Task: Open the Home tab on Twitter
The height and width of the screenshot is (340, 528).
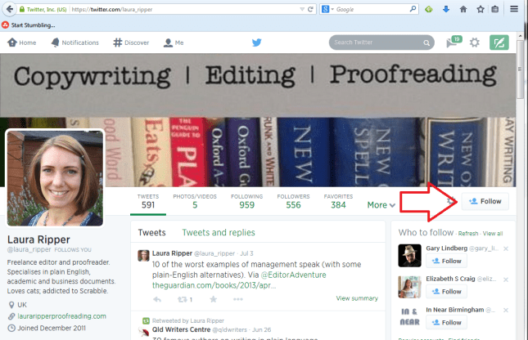Action: 22,42
